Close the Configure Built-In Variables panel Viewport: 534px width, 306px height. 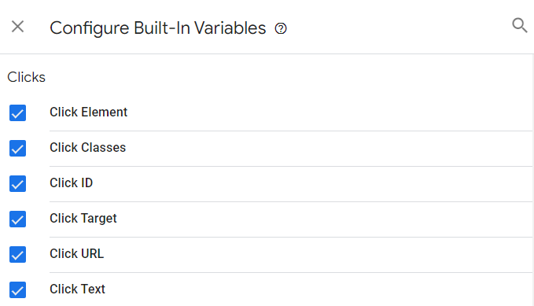[x=18, y=27]
